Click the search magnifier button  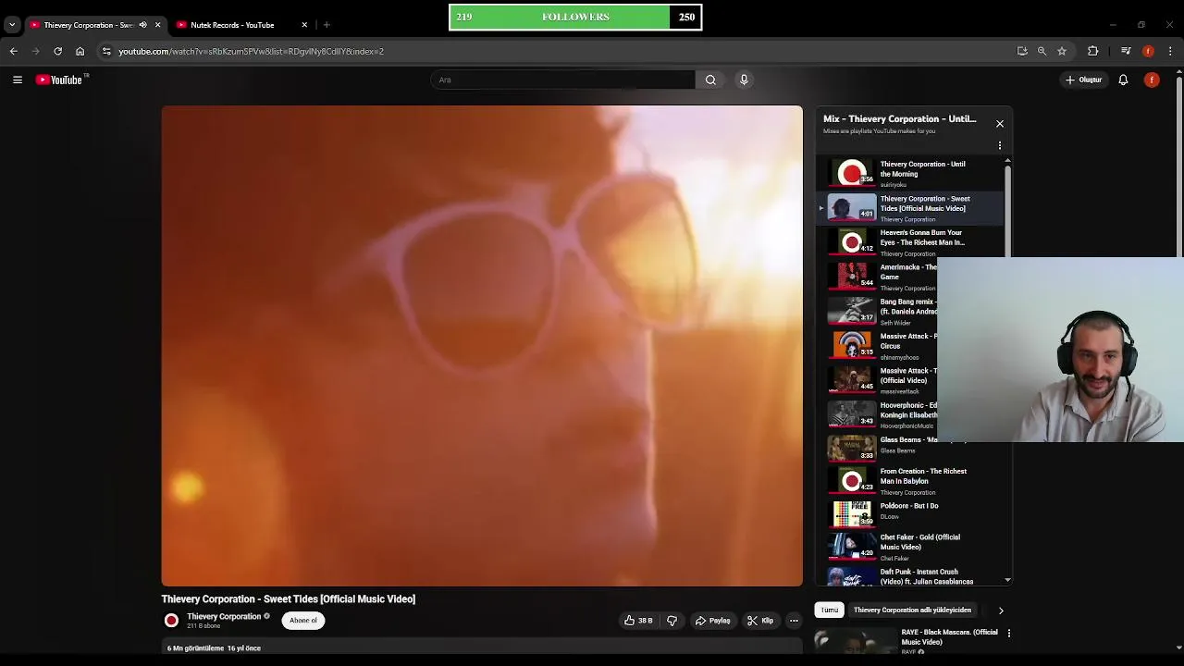[x=710, y=80]
